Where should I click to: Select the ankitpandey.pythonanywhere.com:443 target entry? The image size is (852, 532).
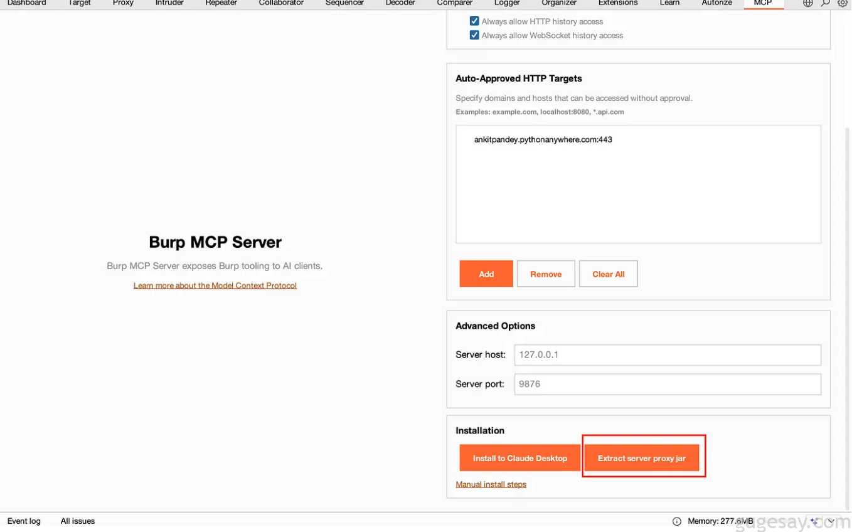click(x=543, y=140)
